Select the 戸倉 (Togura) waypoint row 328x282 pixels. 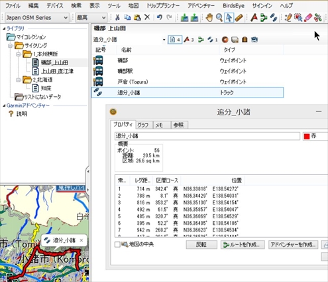click(188, 82)
